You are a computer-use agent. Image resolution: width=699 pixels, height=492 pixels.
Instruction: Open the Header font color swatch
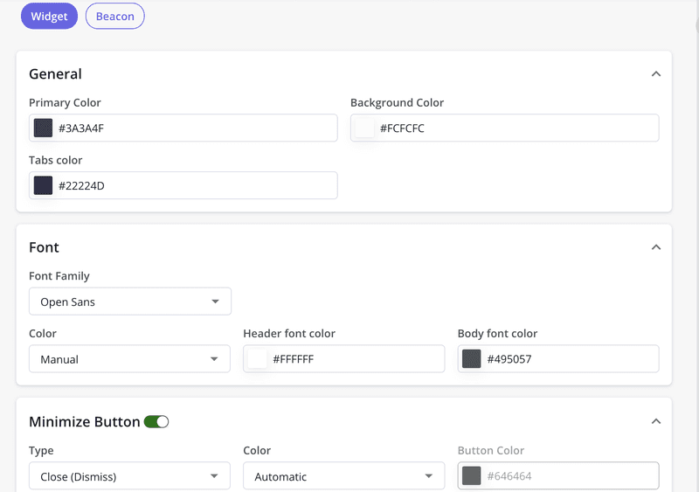258,359
